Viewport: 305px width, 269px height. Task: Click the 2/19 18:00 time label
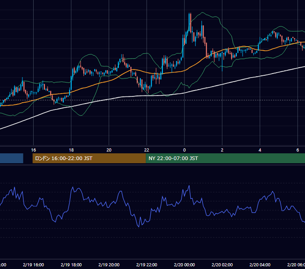point(71,265)
